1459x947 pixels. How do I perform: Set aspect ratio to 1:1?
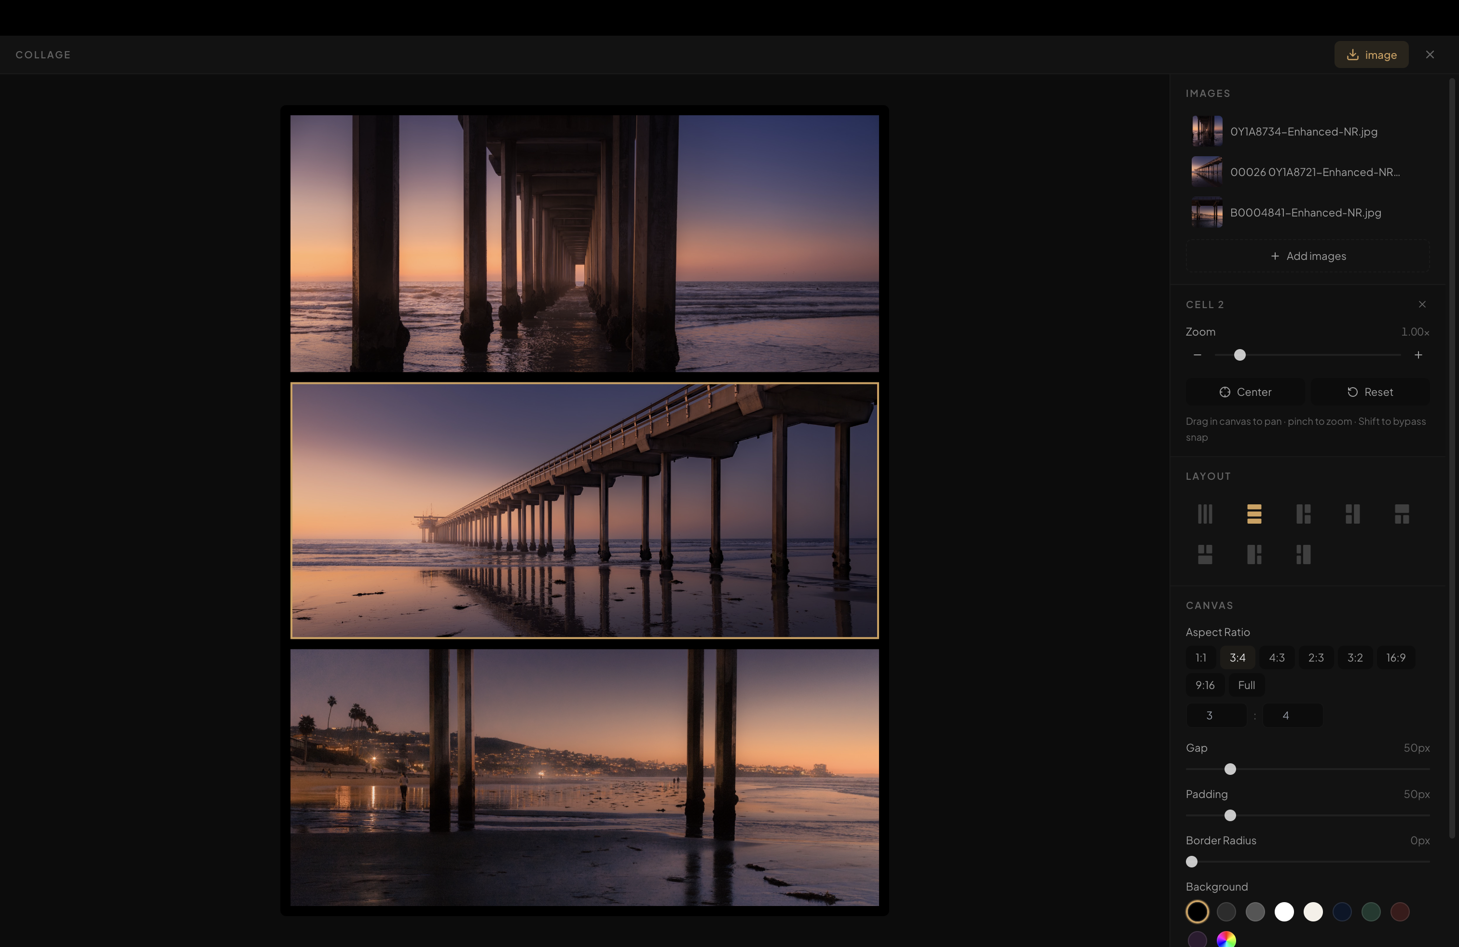point(1200,657)
